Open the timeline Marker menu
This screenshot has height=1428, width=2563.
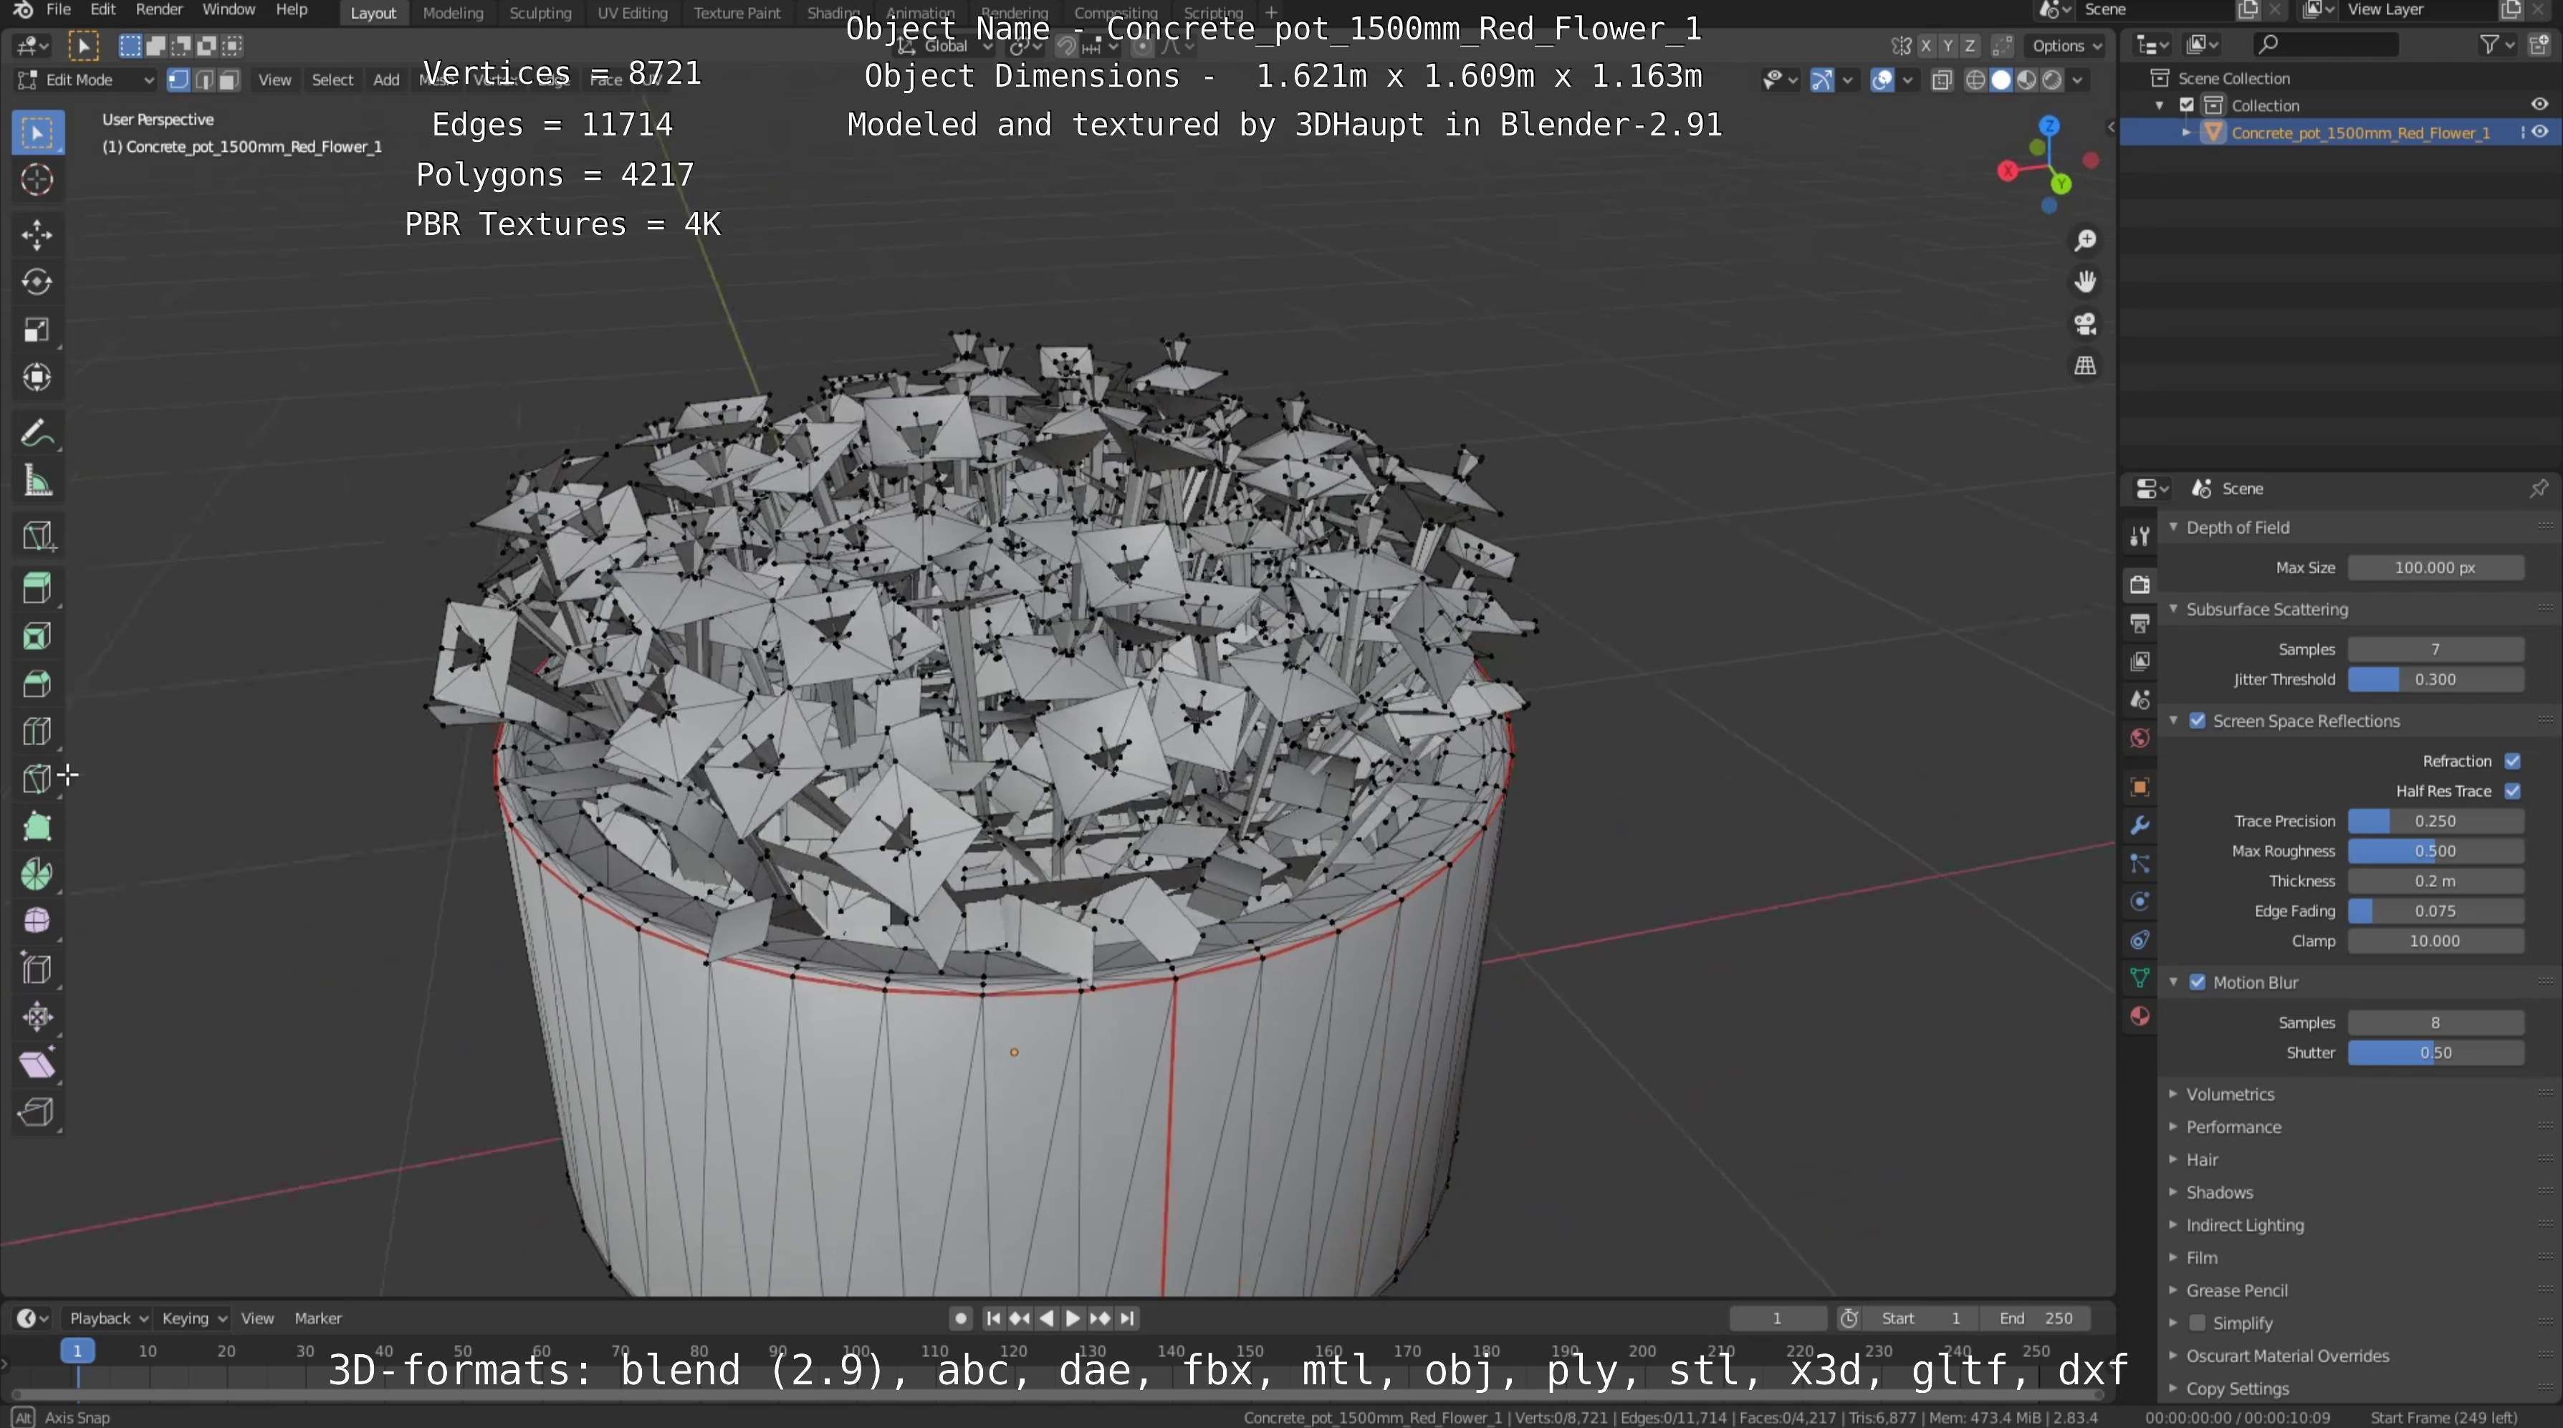318,1318
